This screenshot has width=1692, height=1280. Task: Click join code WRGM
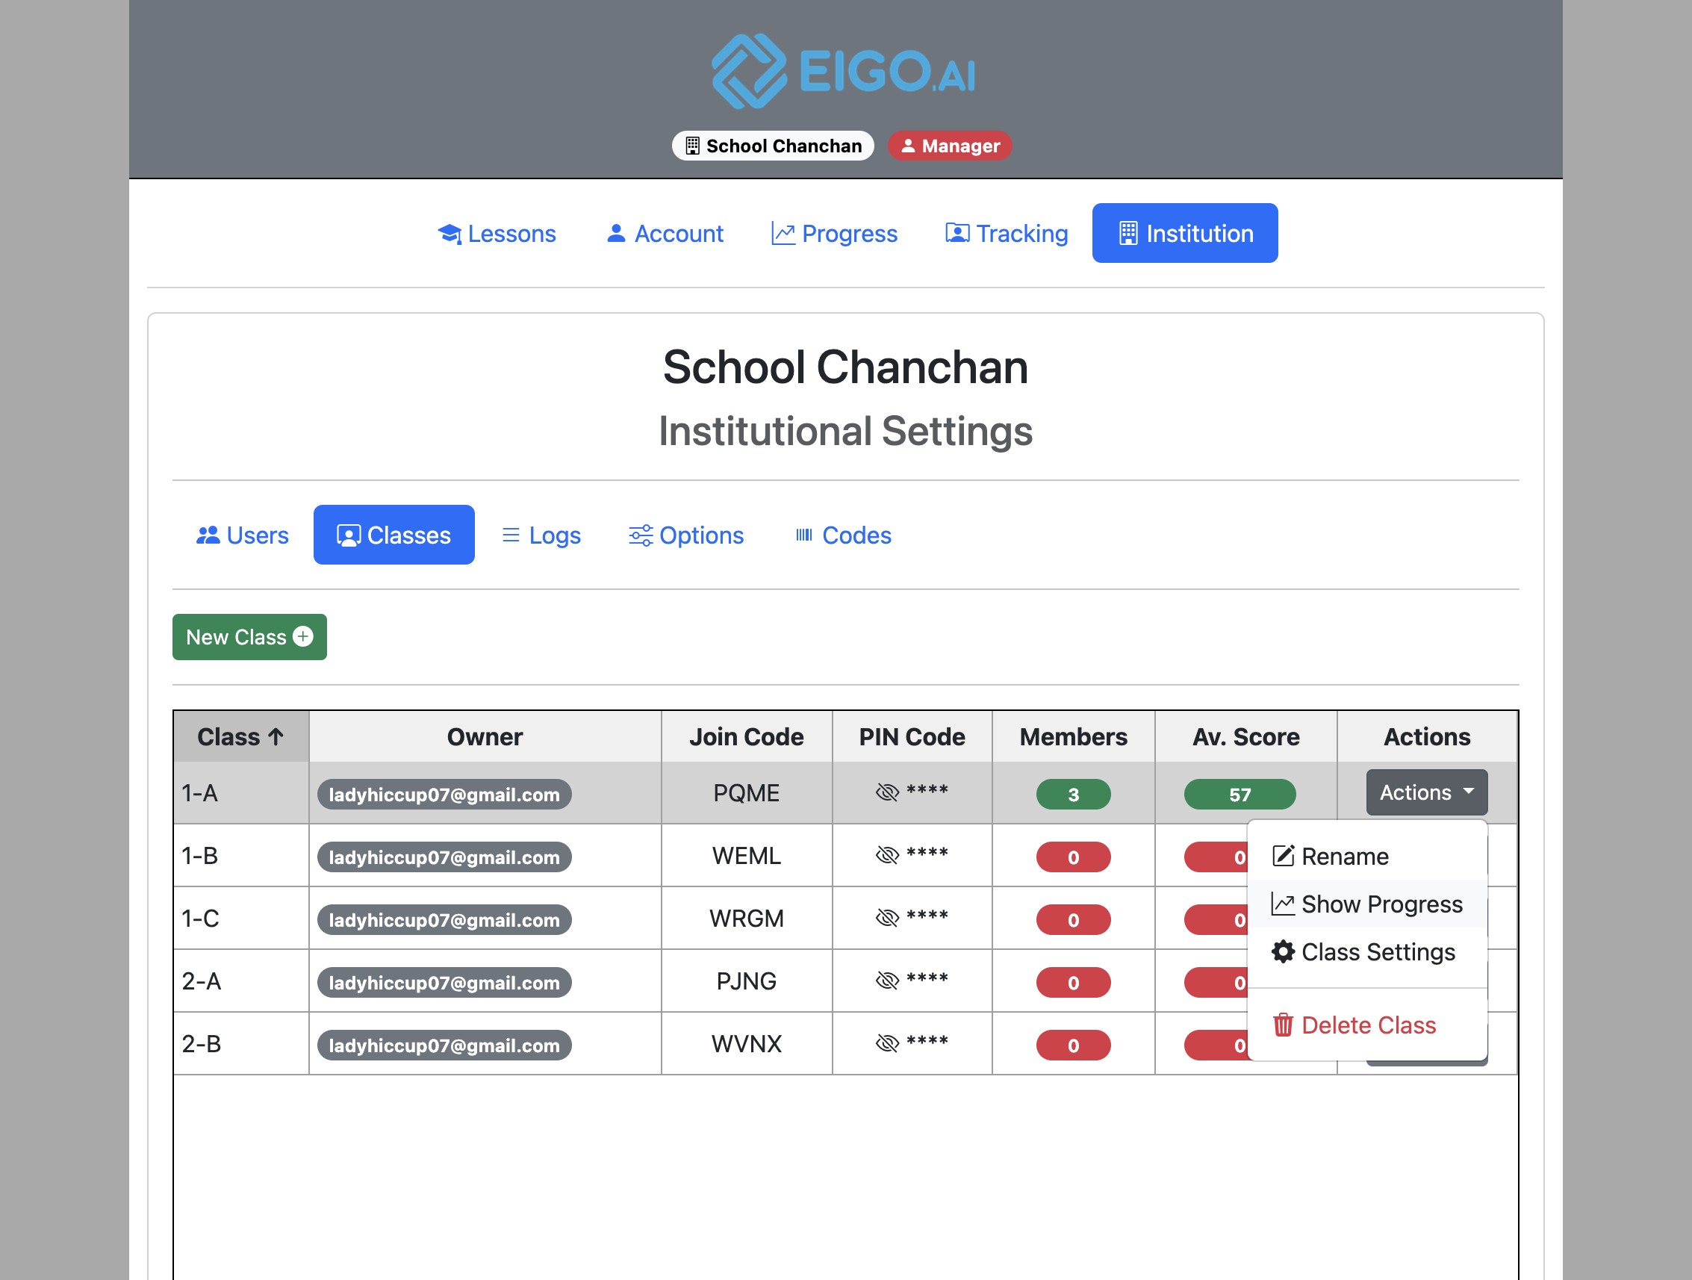point(747,918)
